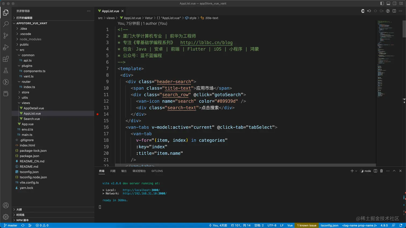The width and height of the screenshot is (406, 228).
Task: Open the Search view in activity bar
Action: point(6,24)
